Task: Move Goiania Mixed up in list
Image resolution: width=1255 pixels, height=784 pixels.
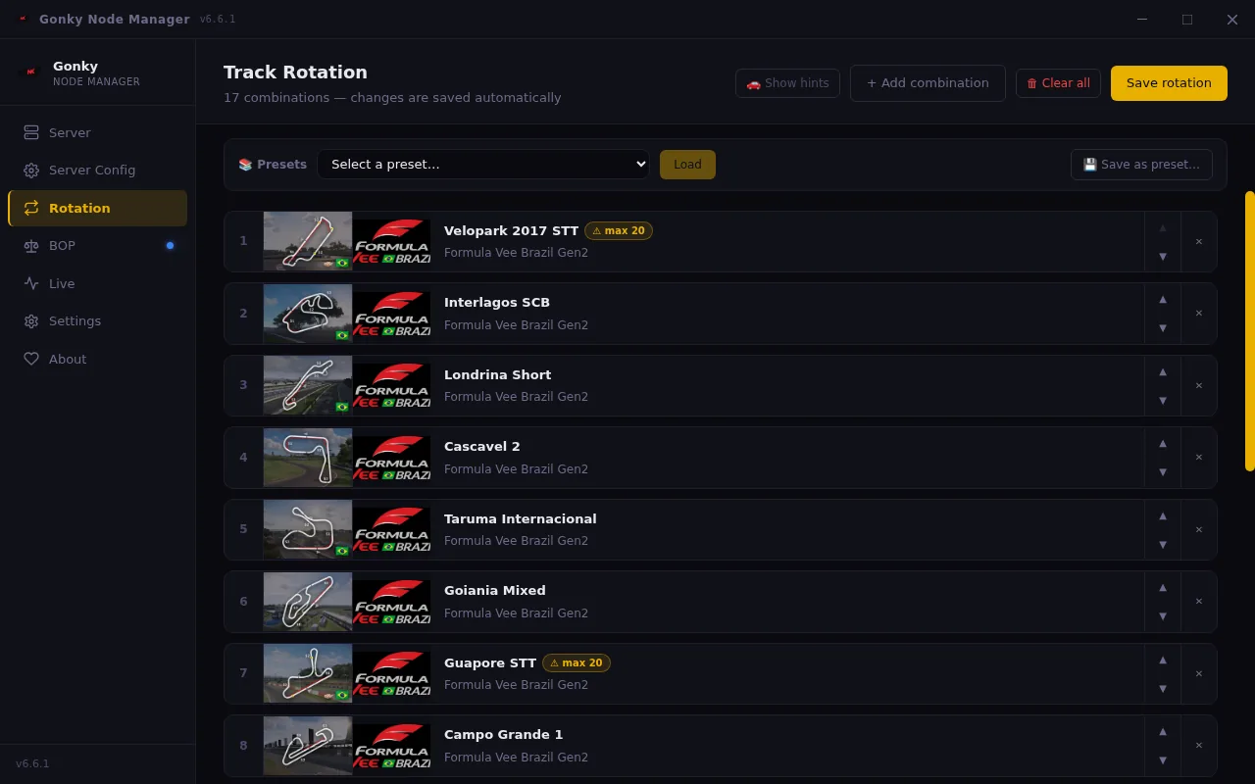Action: (1163, 587)
